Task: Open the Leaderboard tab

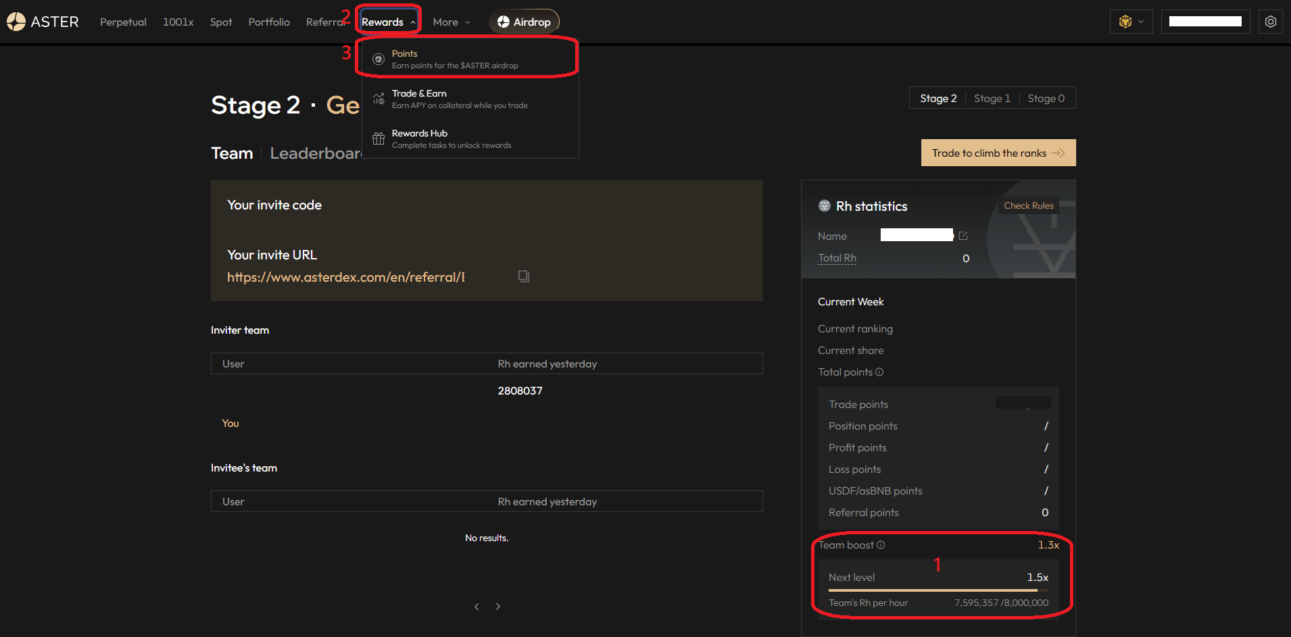Action: tap(315, 153)
